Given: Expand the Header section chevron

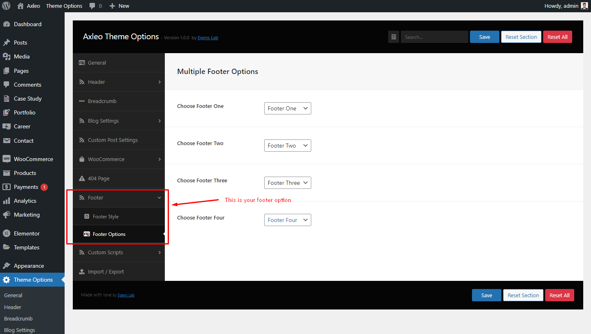Looking at the screenshot, I should point(160,82).
